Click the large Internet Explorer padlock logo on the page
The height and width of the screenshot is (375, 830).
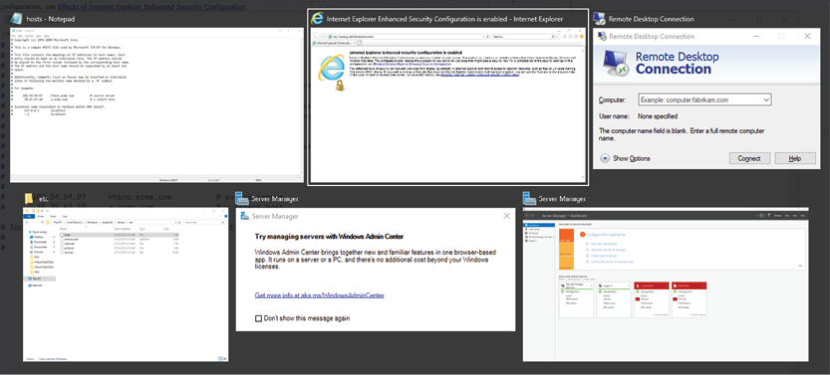coord(332,73)
